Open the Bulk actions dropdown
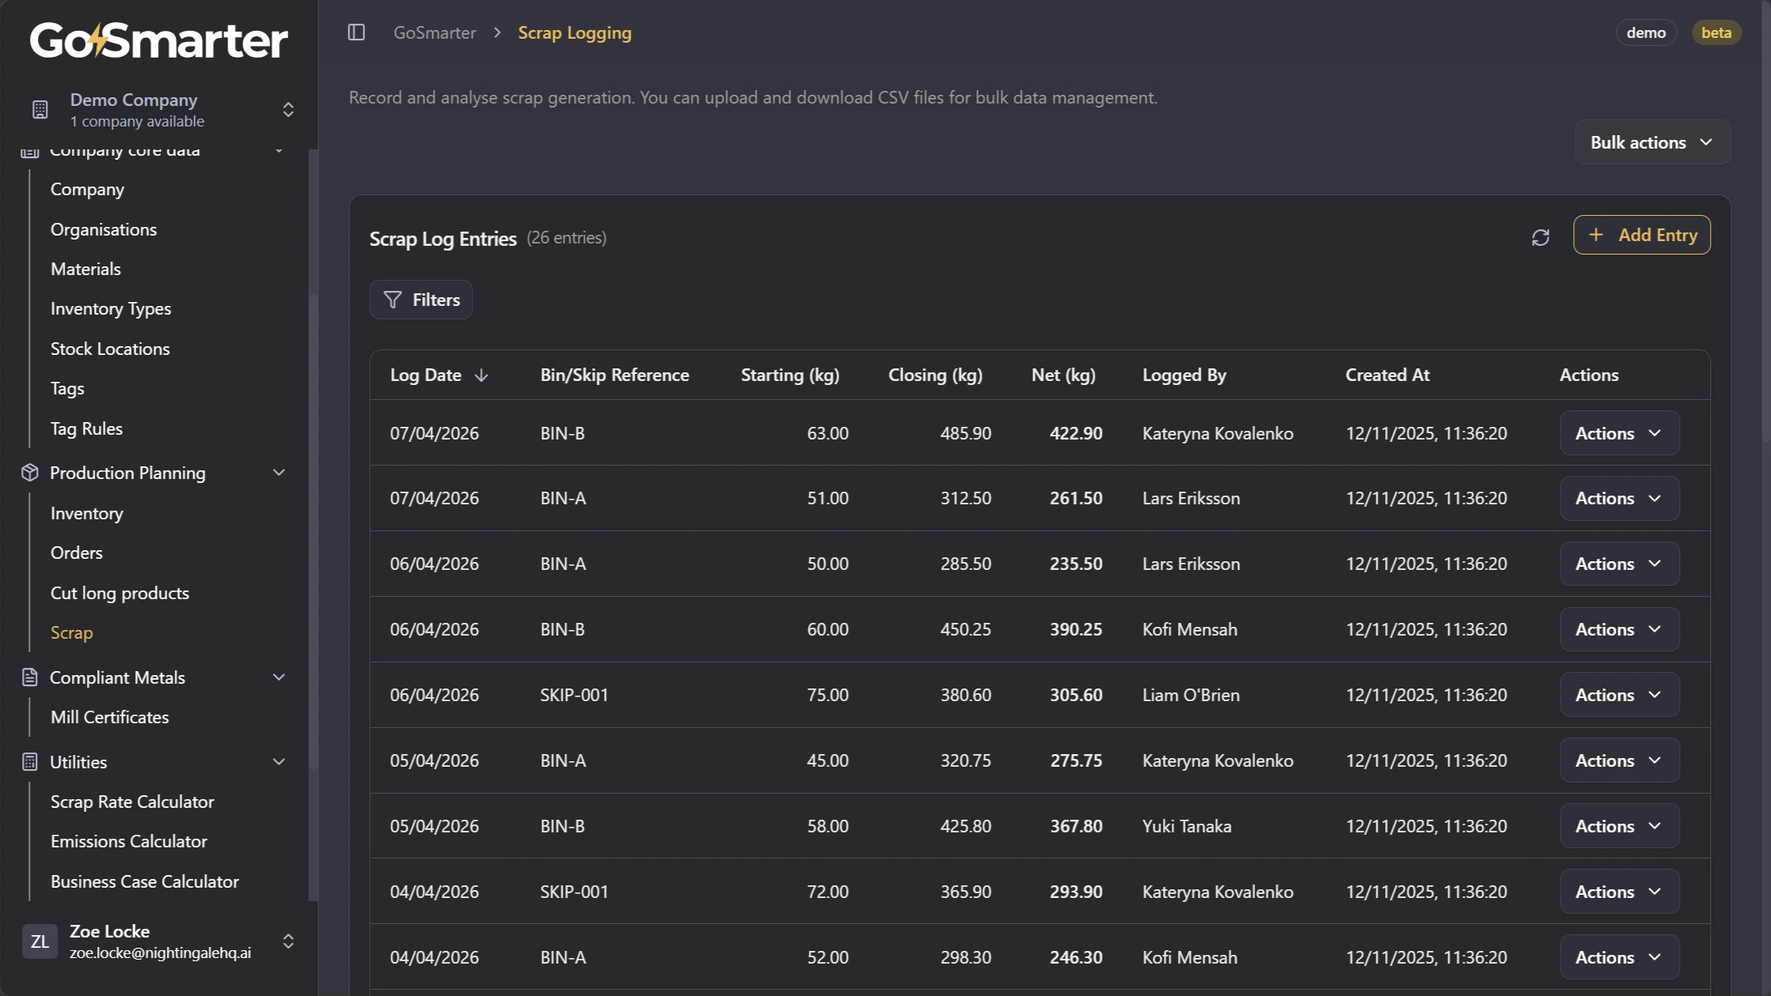1771x996 pixels. [x=1652, y=142]
